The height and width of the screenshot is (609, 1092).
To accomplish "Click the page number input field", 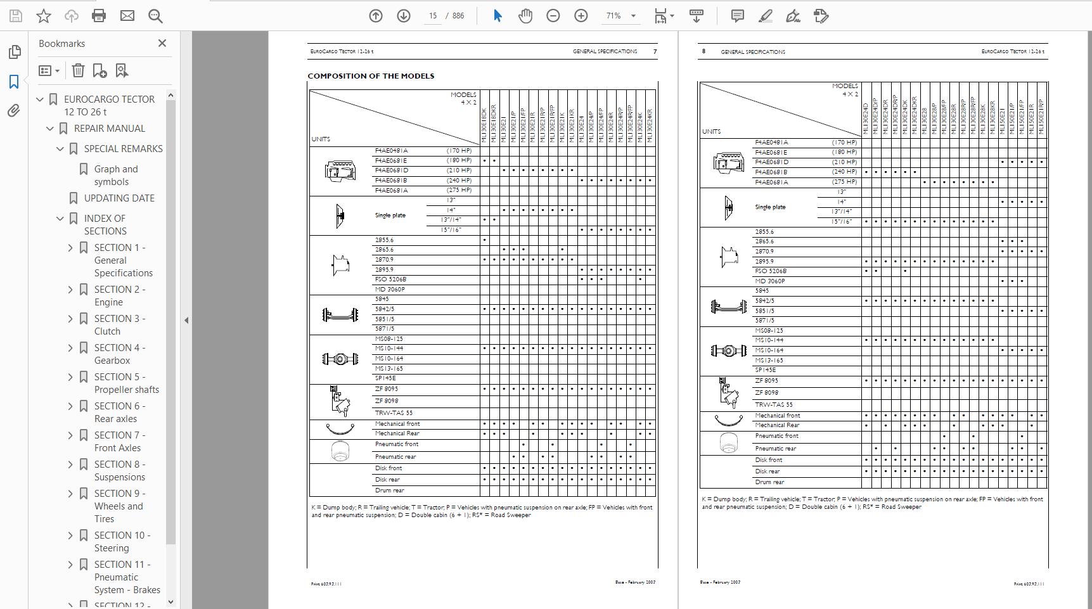I will [433, 16].
